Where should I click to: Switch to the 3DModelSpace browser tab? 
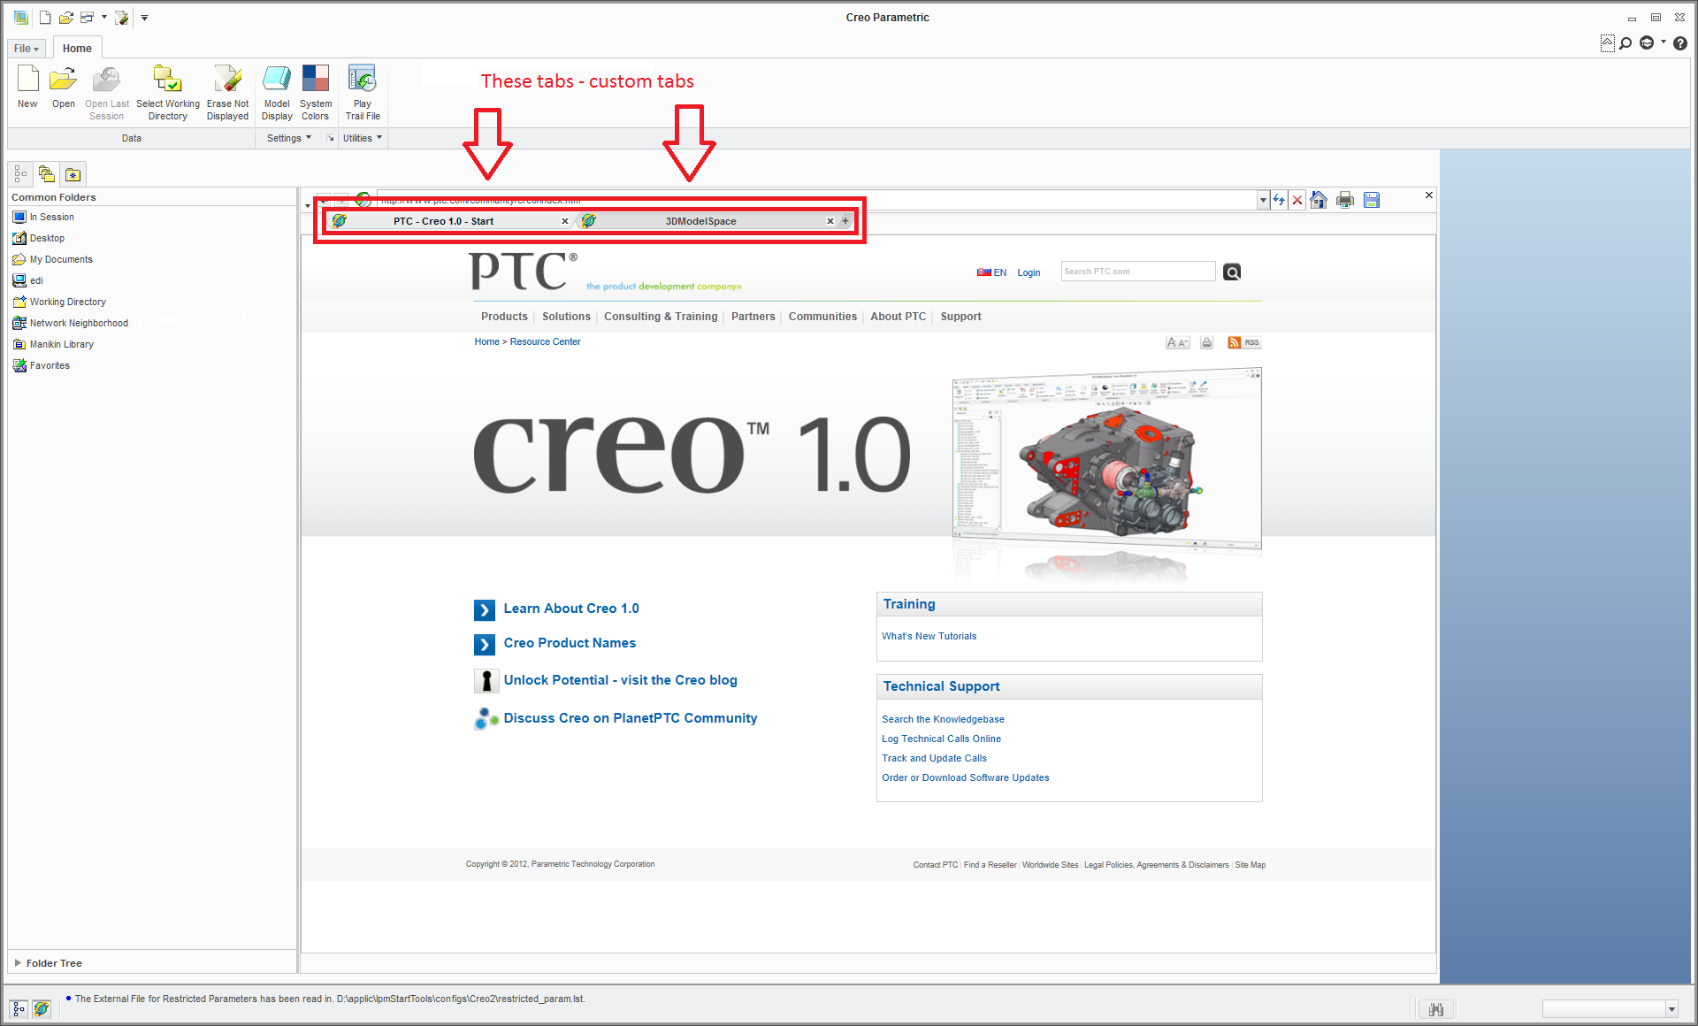tap(700, 221)
